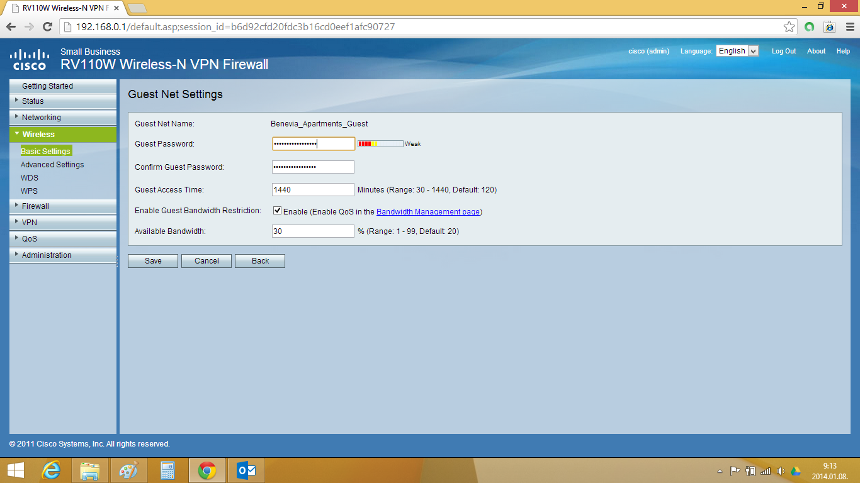The height and width of the screenshot is (483, 860).
Task: Click the Guest Password field
Action: (x=314, y=144)
